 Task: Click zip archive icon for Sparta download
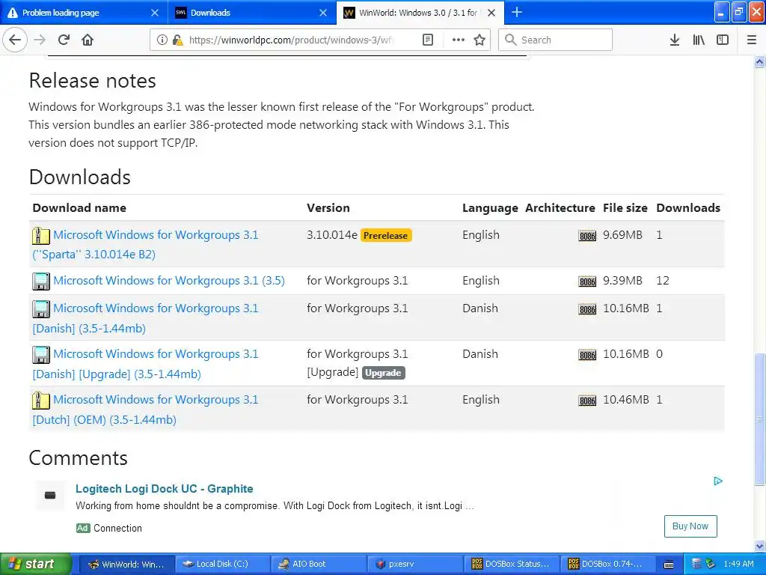41,236
